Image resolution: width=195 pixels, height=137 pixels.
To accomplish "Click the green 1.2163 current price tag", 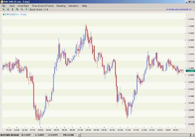I will (190, 71).
